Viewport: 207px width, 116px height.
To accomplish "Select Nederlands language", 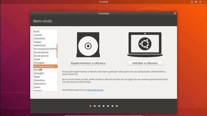I will click(45, 45).
